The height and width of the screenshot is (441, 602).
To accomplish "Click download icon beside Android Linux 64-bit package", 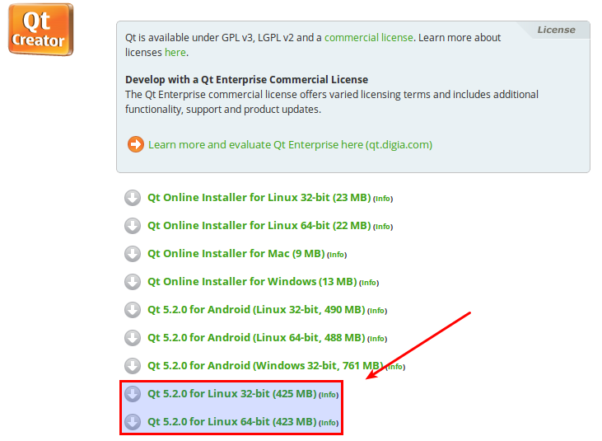I will pyautogui.click(x=133, y=338).
